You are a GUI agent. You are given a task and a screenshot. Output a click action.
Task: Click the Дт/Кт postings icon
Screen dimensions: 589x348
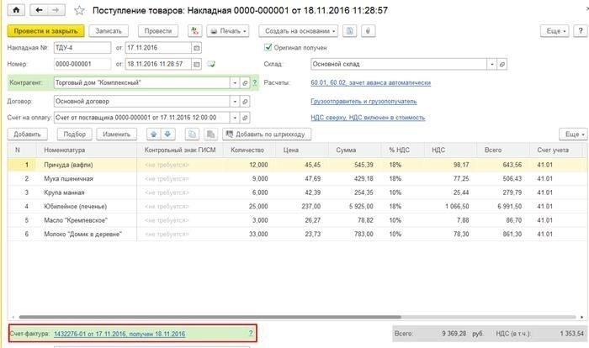[194, 31]
